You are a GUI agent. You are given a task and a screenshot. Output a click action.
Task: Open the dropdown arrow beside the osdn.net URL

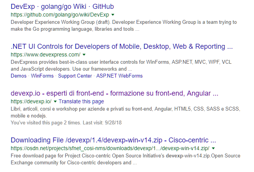213,148
